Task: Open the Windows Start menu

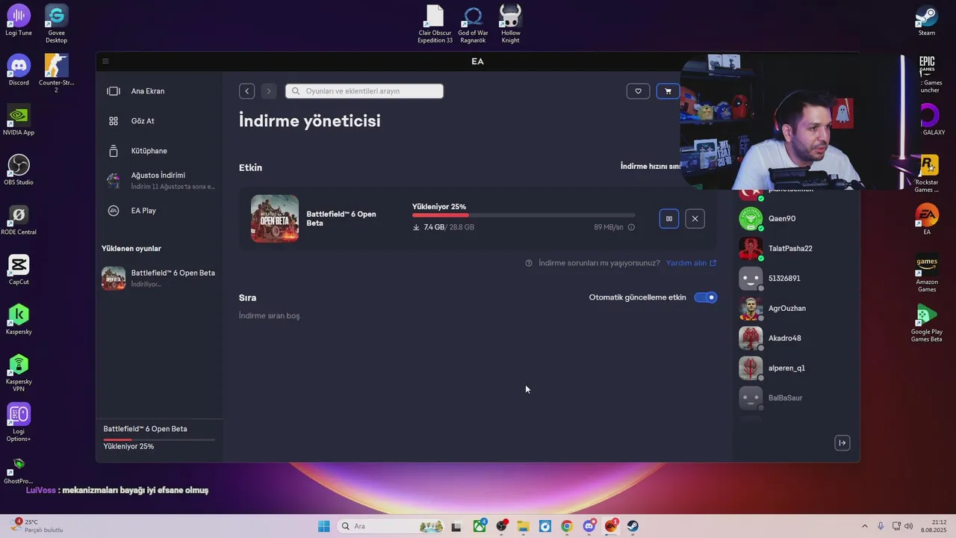Action: (x=323, y=526)
